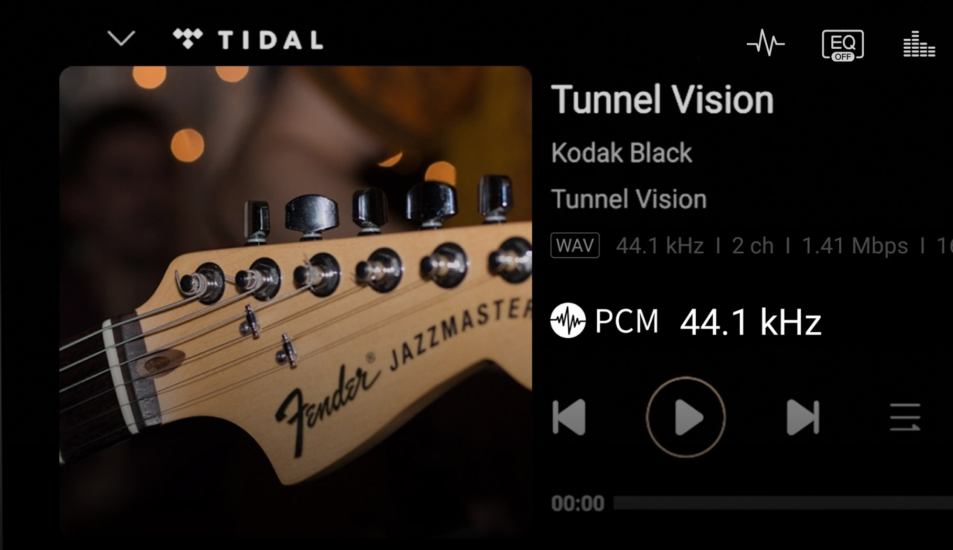Click the PCM output label
Viewport: 953px width, 550px height.
pyautogui.click(x=627, y=321)
